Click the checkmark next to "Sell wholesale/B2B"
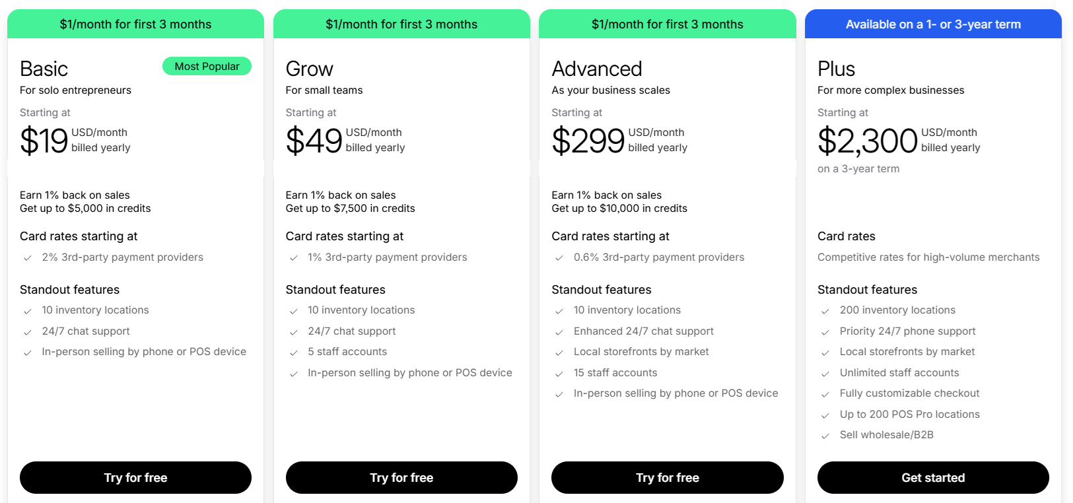The width and height of the screenshot is (1073, 503). tap(825, 435)
